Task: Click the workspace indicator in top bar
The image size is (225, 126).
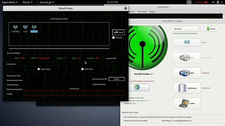Action: [189, 2]
